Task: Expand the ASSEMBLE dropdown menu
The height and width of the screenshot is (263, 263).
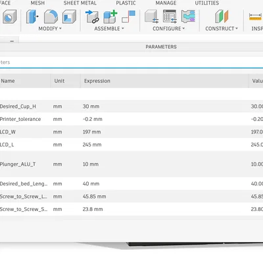Action: click(x=109, y=29)
